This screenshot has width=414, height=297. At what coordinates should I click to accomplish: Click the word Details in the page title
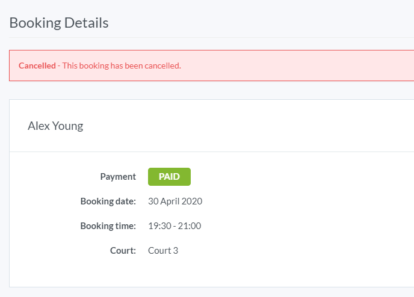(x=87, y=23)
